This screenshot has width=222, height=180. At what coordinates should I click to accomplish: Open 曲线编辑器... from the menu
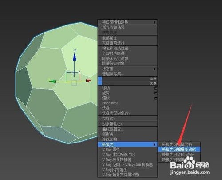point(127,129)
